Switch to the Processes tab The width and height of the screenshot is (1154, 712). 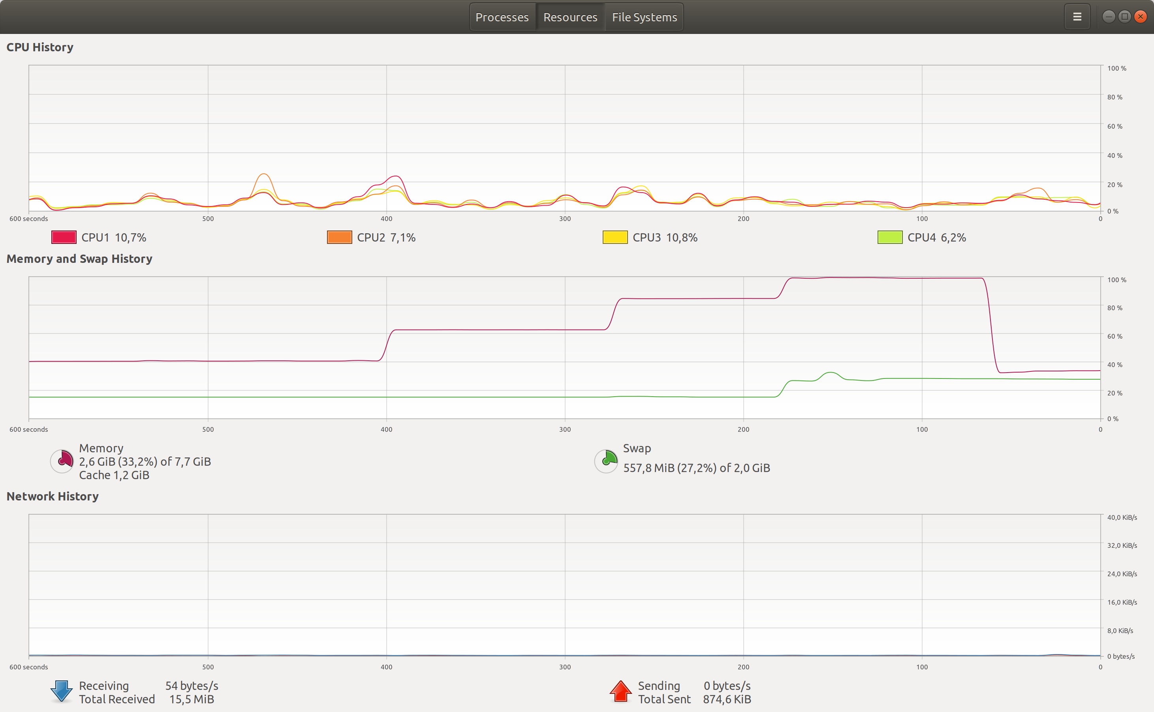tap(502, 17)
